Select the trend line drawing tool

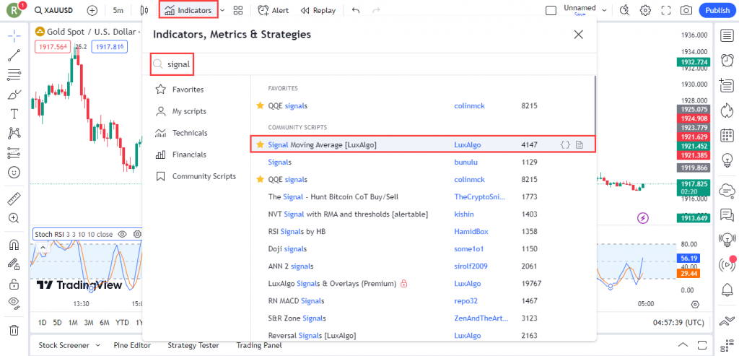coord(14,55)
